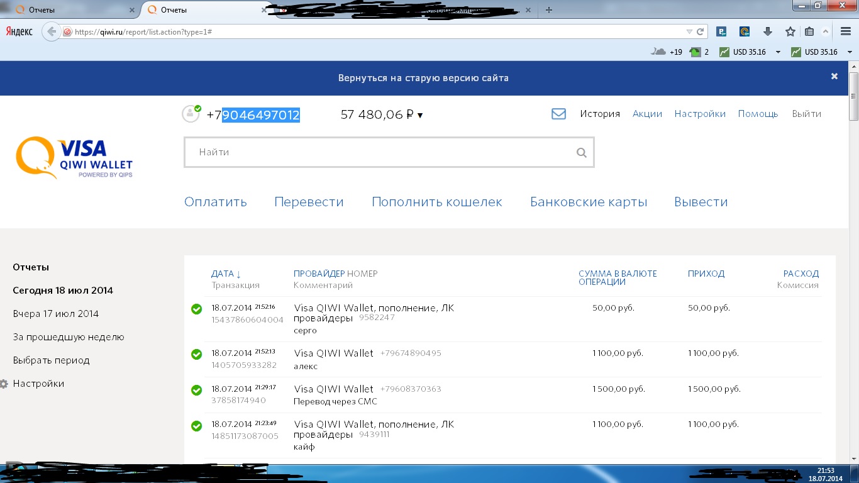The height and width of the screenshot is (483, 859).
Task: Close the blue old-version banner
Action: coord(834,76)
